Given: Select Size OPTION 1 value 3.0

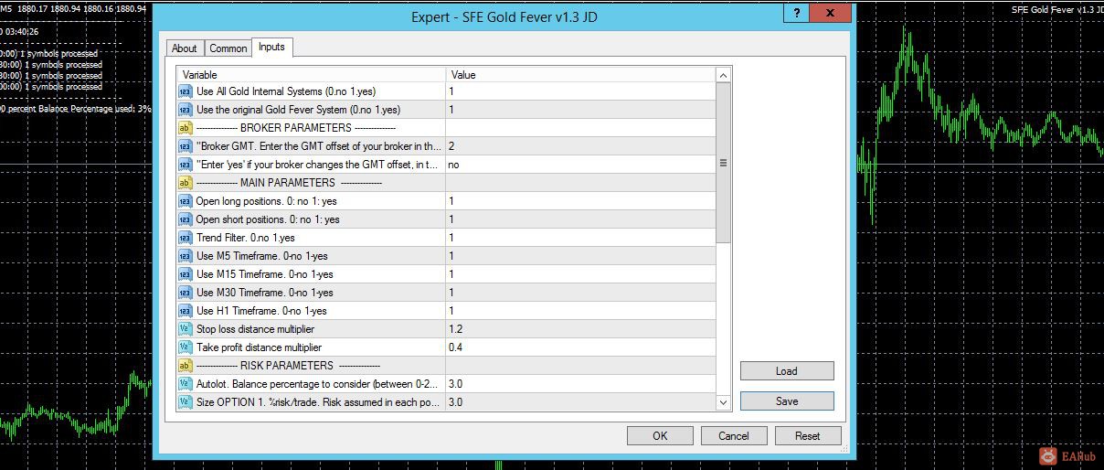Looking at the screenshot, I should pos(580,402).
